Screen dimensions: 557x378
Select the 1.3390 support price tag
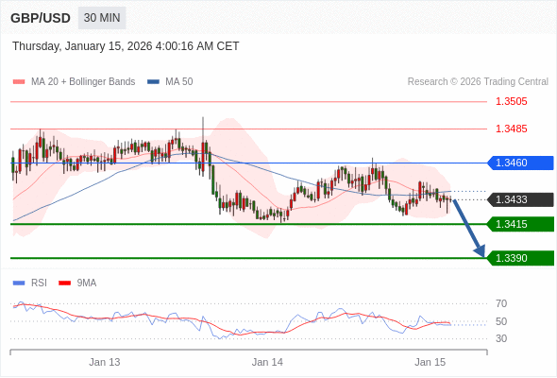pos(521,258)
